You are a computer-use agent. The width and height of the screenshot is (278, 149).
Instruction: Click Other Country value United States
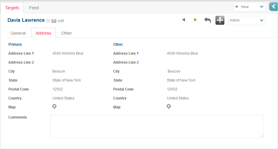tap(178, 98)
